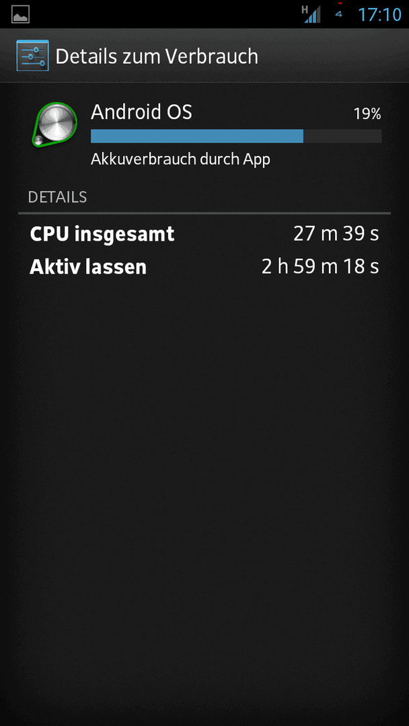Tap the DETAILS section header
409x726 pixels.
pyautogui.click(x=57, y=197)
